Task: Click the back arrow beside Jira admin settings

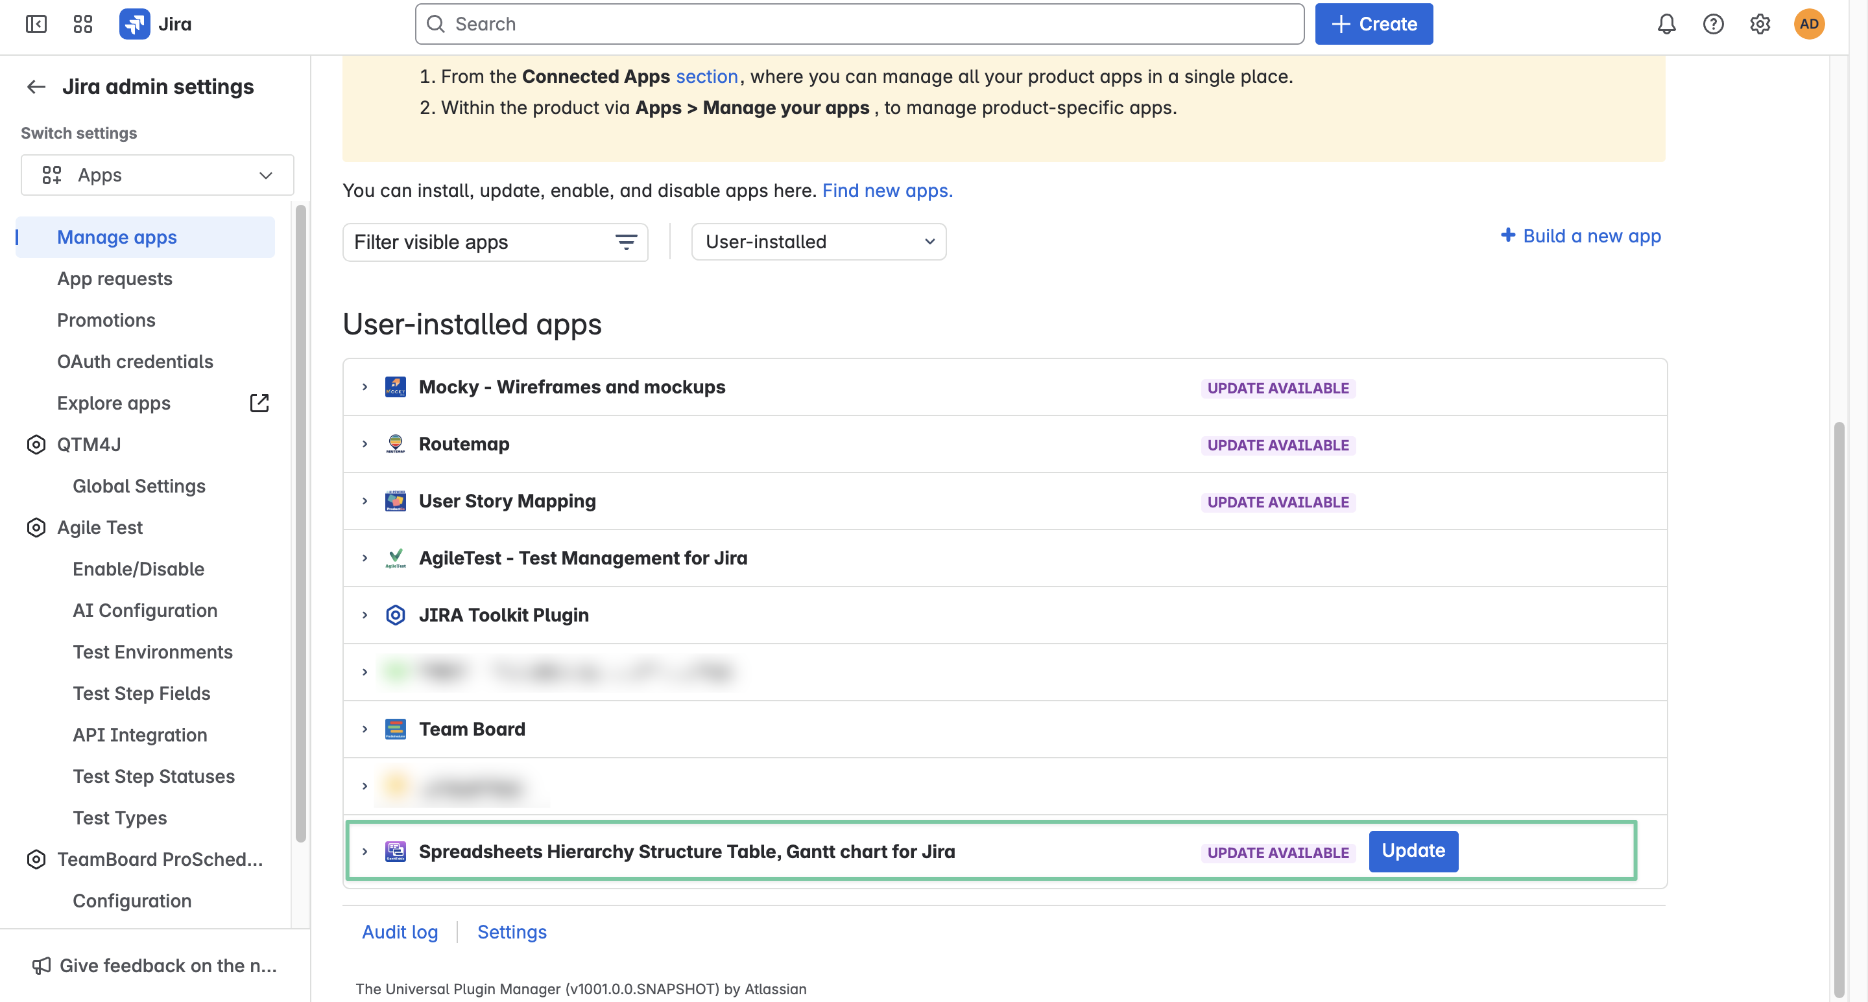Action: point(36,87)
